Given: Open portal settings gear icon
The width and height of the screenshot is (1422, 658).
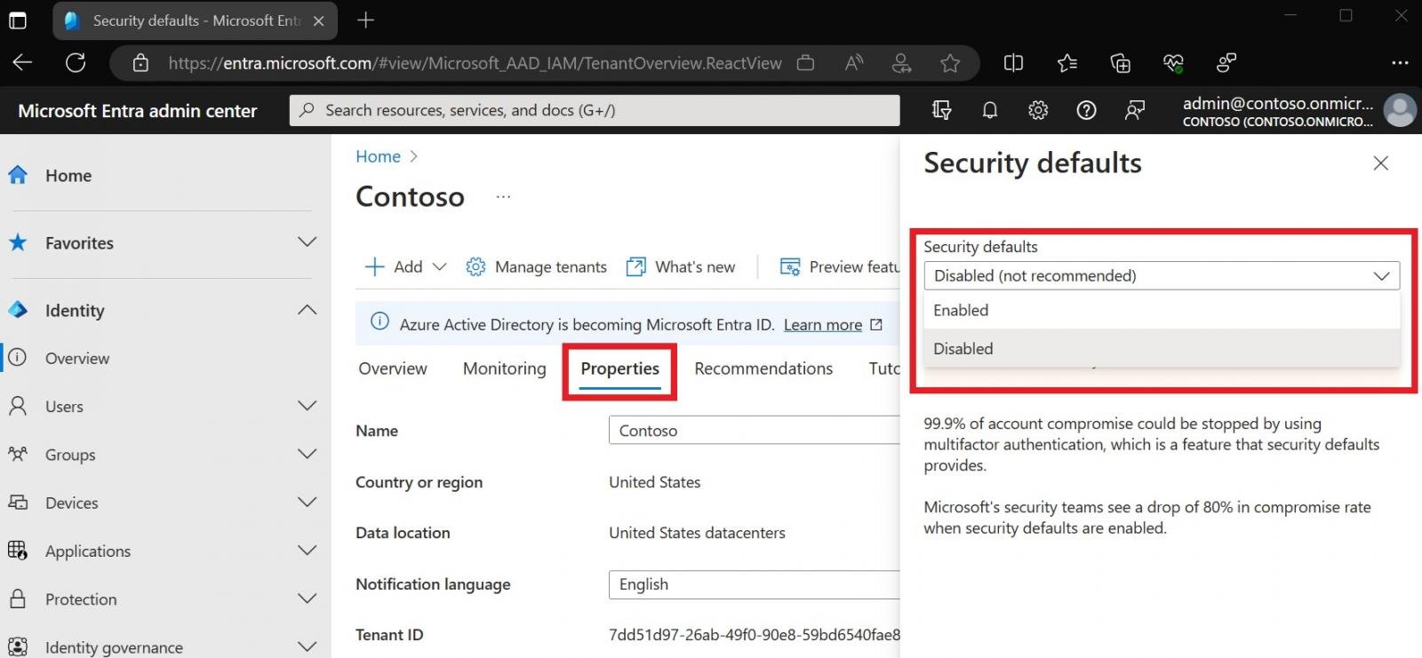Looking at the screenshot, I should coord(1038,110).
